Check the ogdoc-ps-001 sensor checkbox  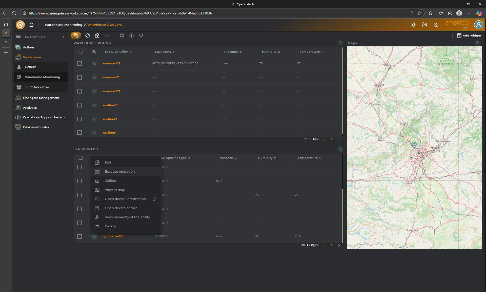[x=79, y=236]
